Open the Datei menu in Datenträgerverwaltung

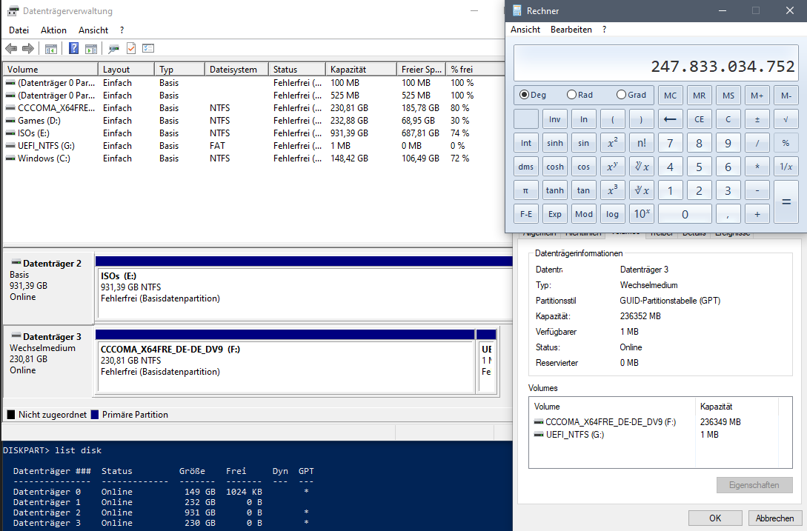click(x=19, y=30)
